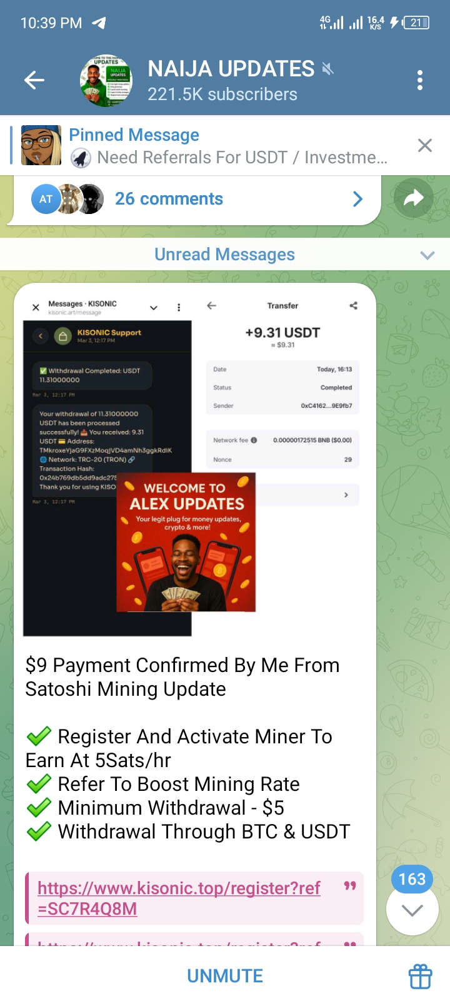Viewport: 450px width, 1008px height.
Task: Collapse the Unread Messages chevron
Action: 427,255
